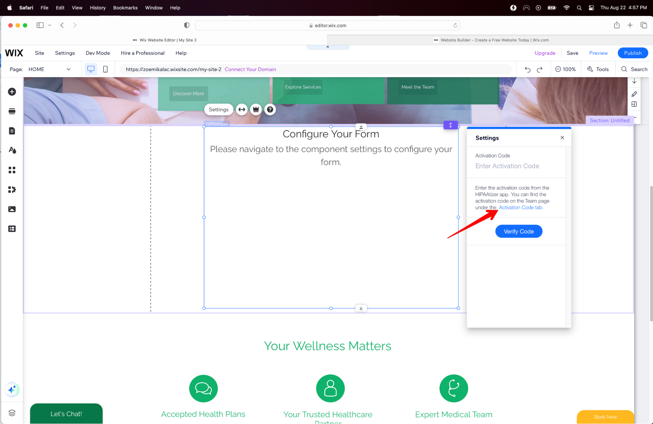Click the stretch icon on HIPAAtizer toolbar
Viewport: 653px width, 424px height.
click(x=242, y=110)
